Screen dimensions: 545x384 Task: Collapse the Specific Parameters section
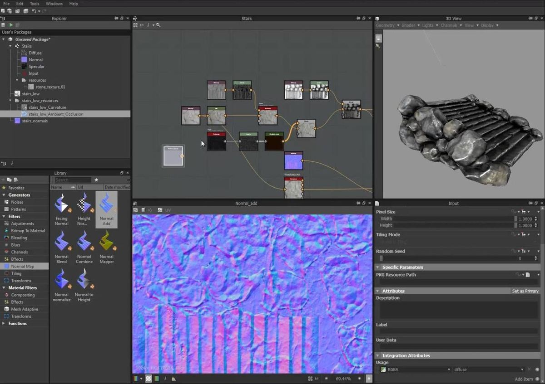click(378, 267)
